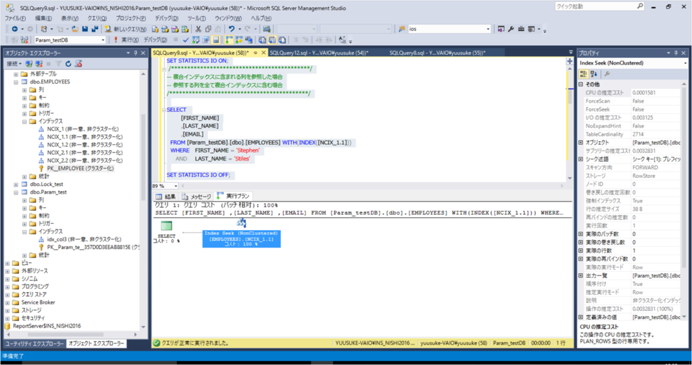
Task: Toggle Include Client Statistics
Action: tap(249, 40)
